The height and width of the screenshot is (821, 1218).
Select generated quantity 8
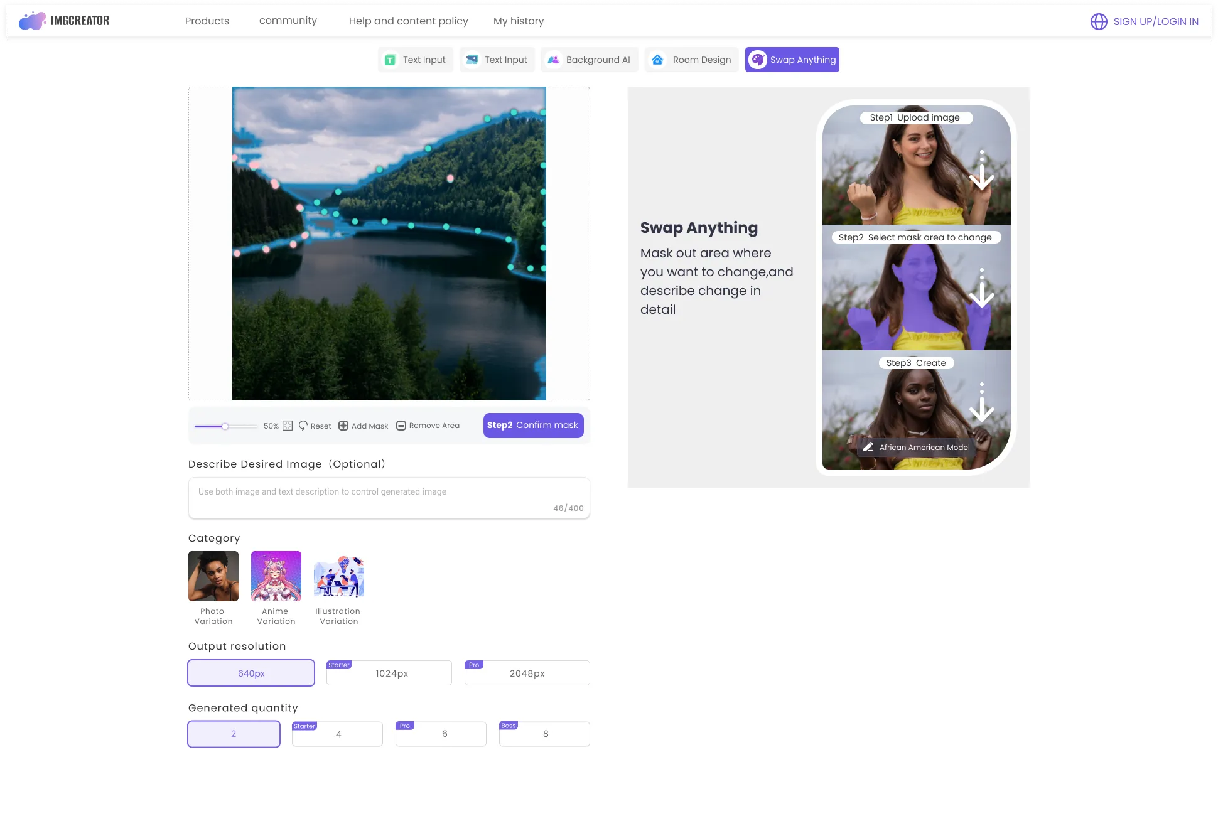[x=544, y=734]
